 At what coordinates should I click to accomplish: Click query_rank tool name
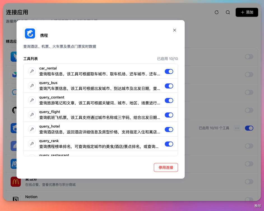49,141
